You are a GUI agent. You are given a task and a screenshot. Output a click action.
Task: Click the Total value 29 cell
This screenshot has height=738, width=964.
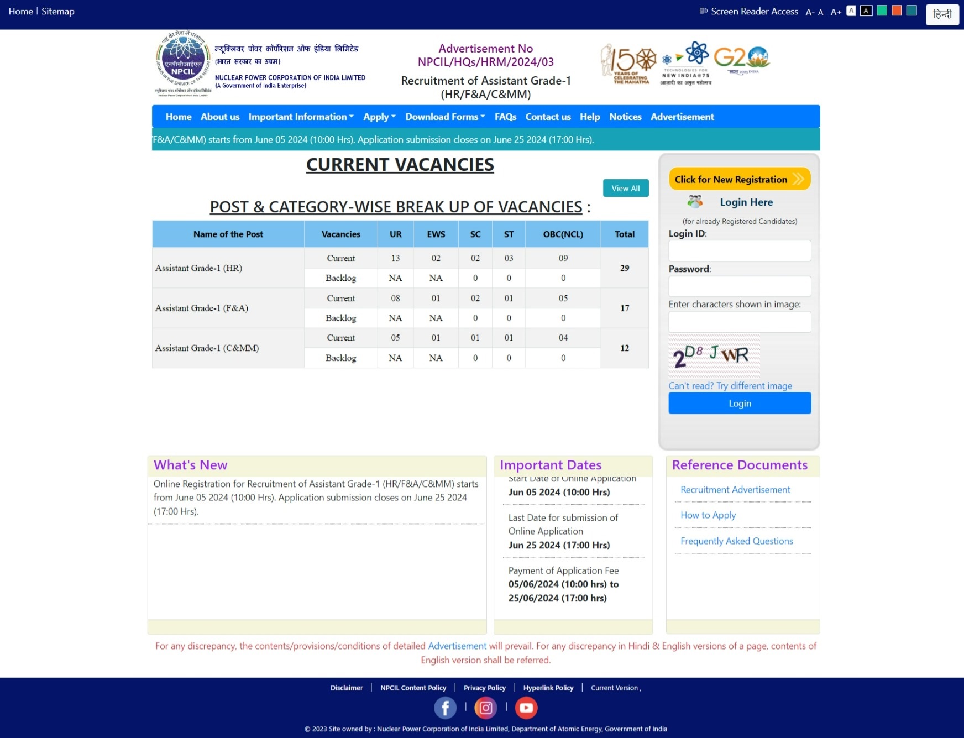tap(625, 268)
